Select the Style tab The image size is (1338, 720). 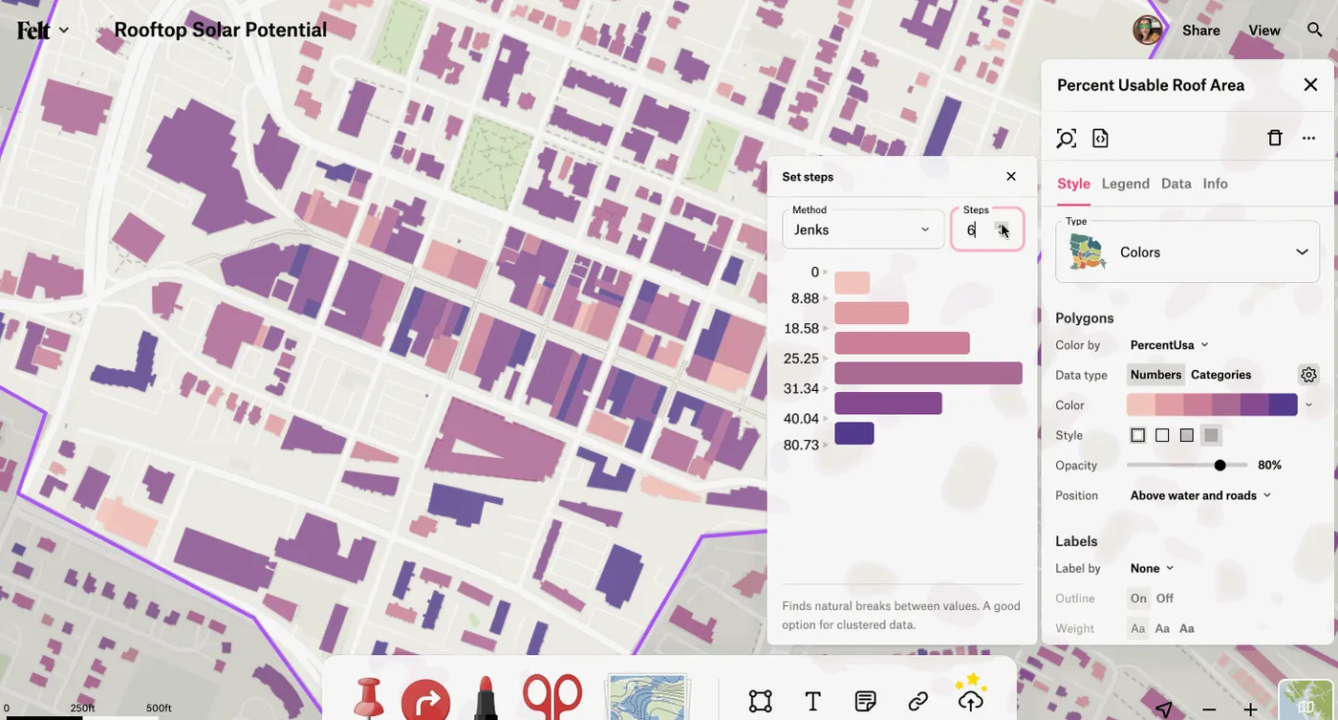coord(1073,184)
